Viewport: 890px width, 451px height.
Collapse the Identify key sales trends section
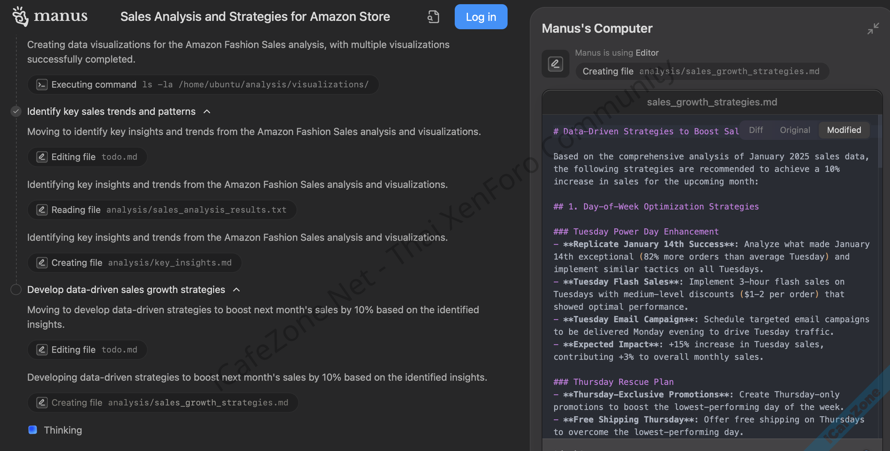coord(207,112)
